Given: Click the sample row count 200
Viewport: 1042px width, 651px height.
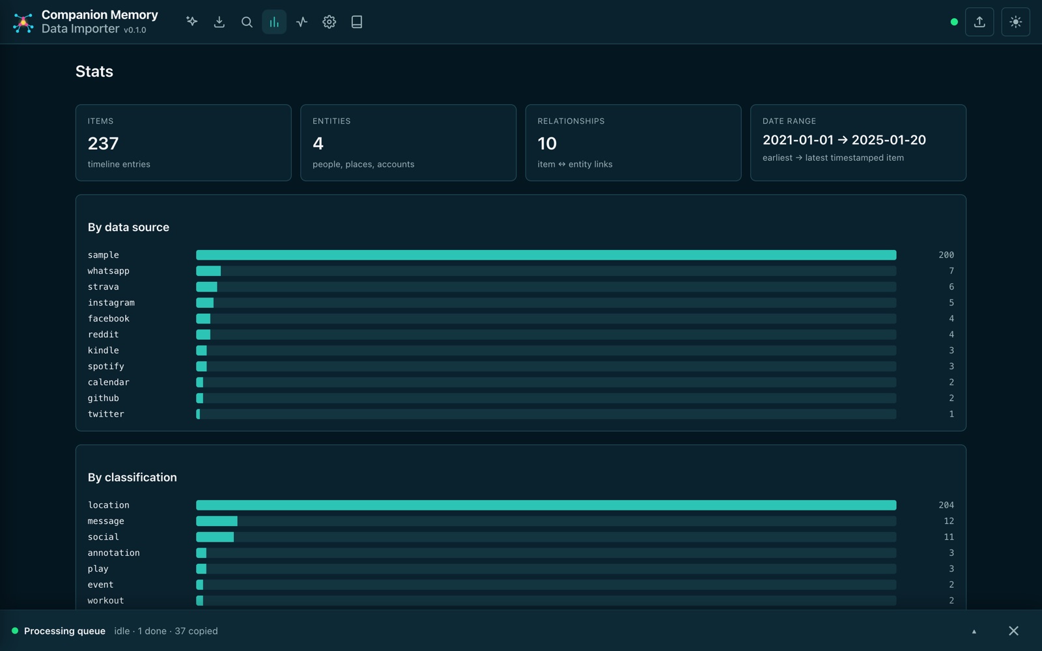Looking at the screenshot, I should (x=946, y=255).
